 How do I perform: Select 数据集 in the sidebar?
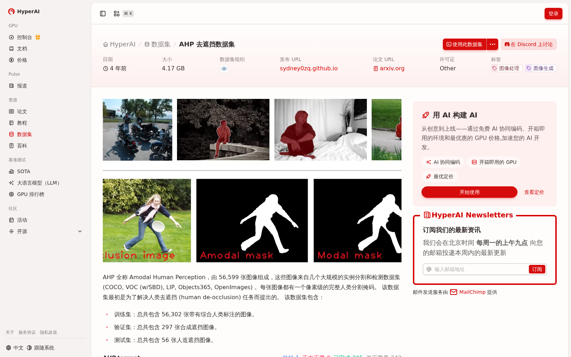point(45,134)
